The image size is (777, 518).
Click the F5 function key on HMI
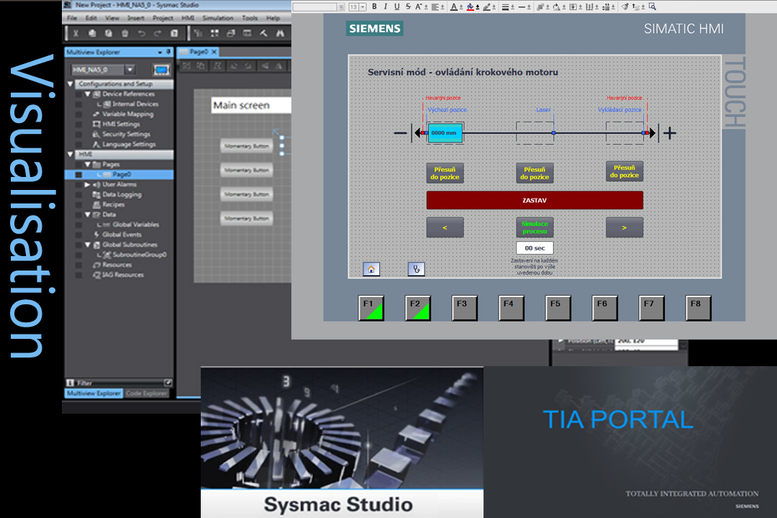coord(558,308)
